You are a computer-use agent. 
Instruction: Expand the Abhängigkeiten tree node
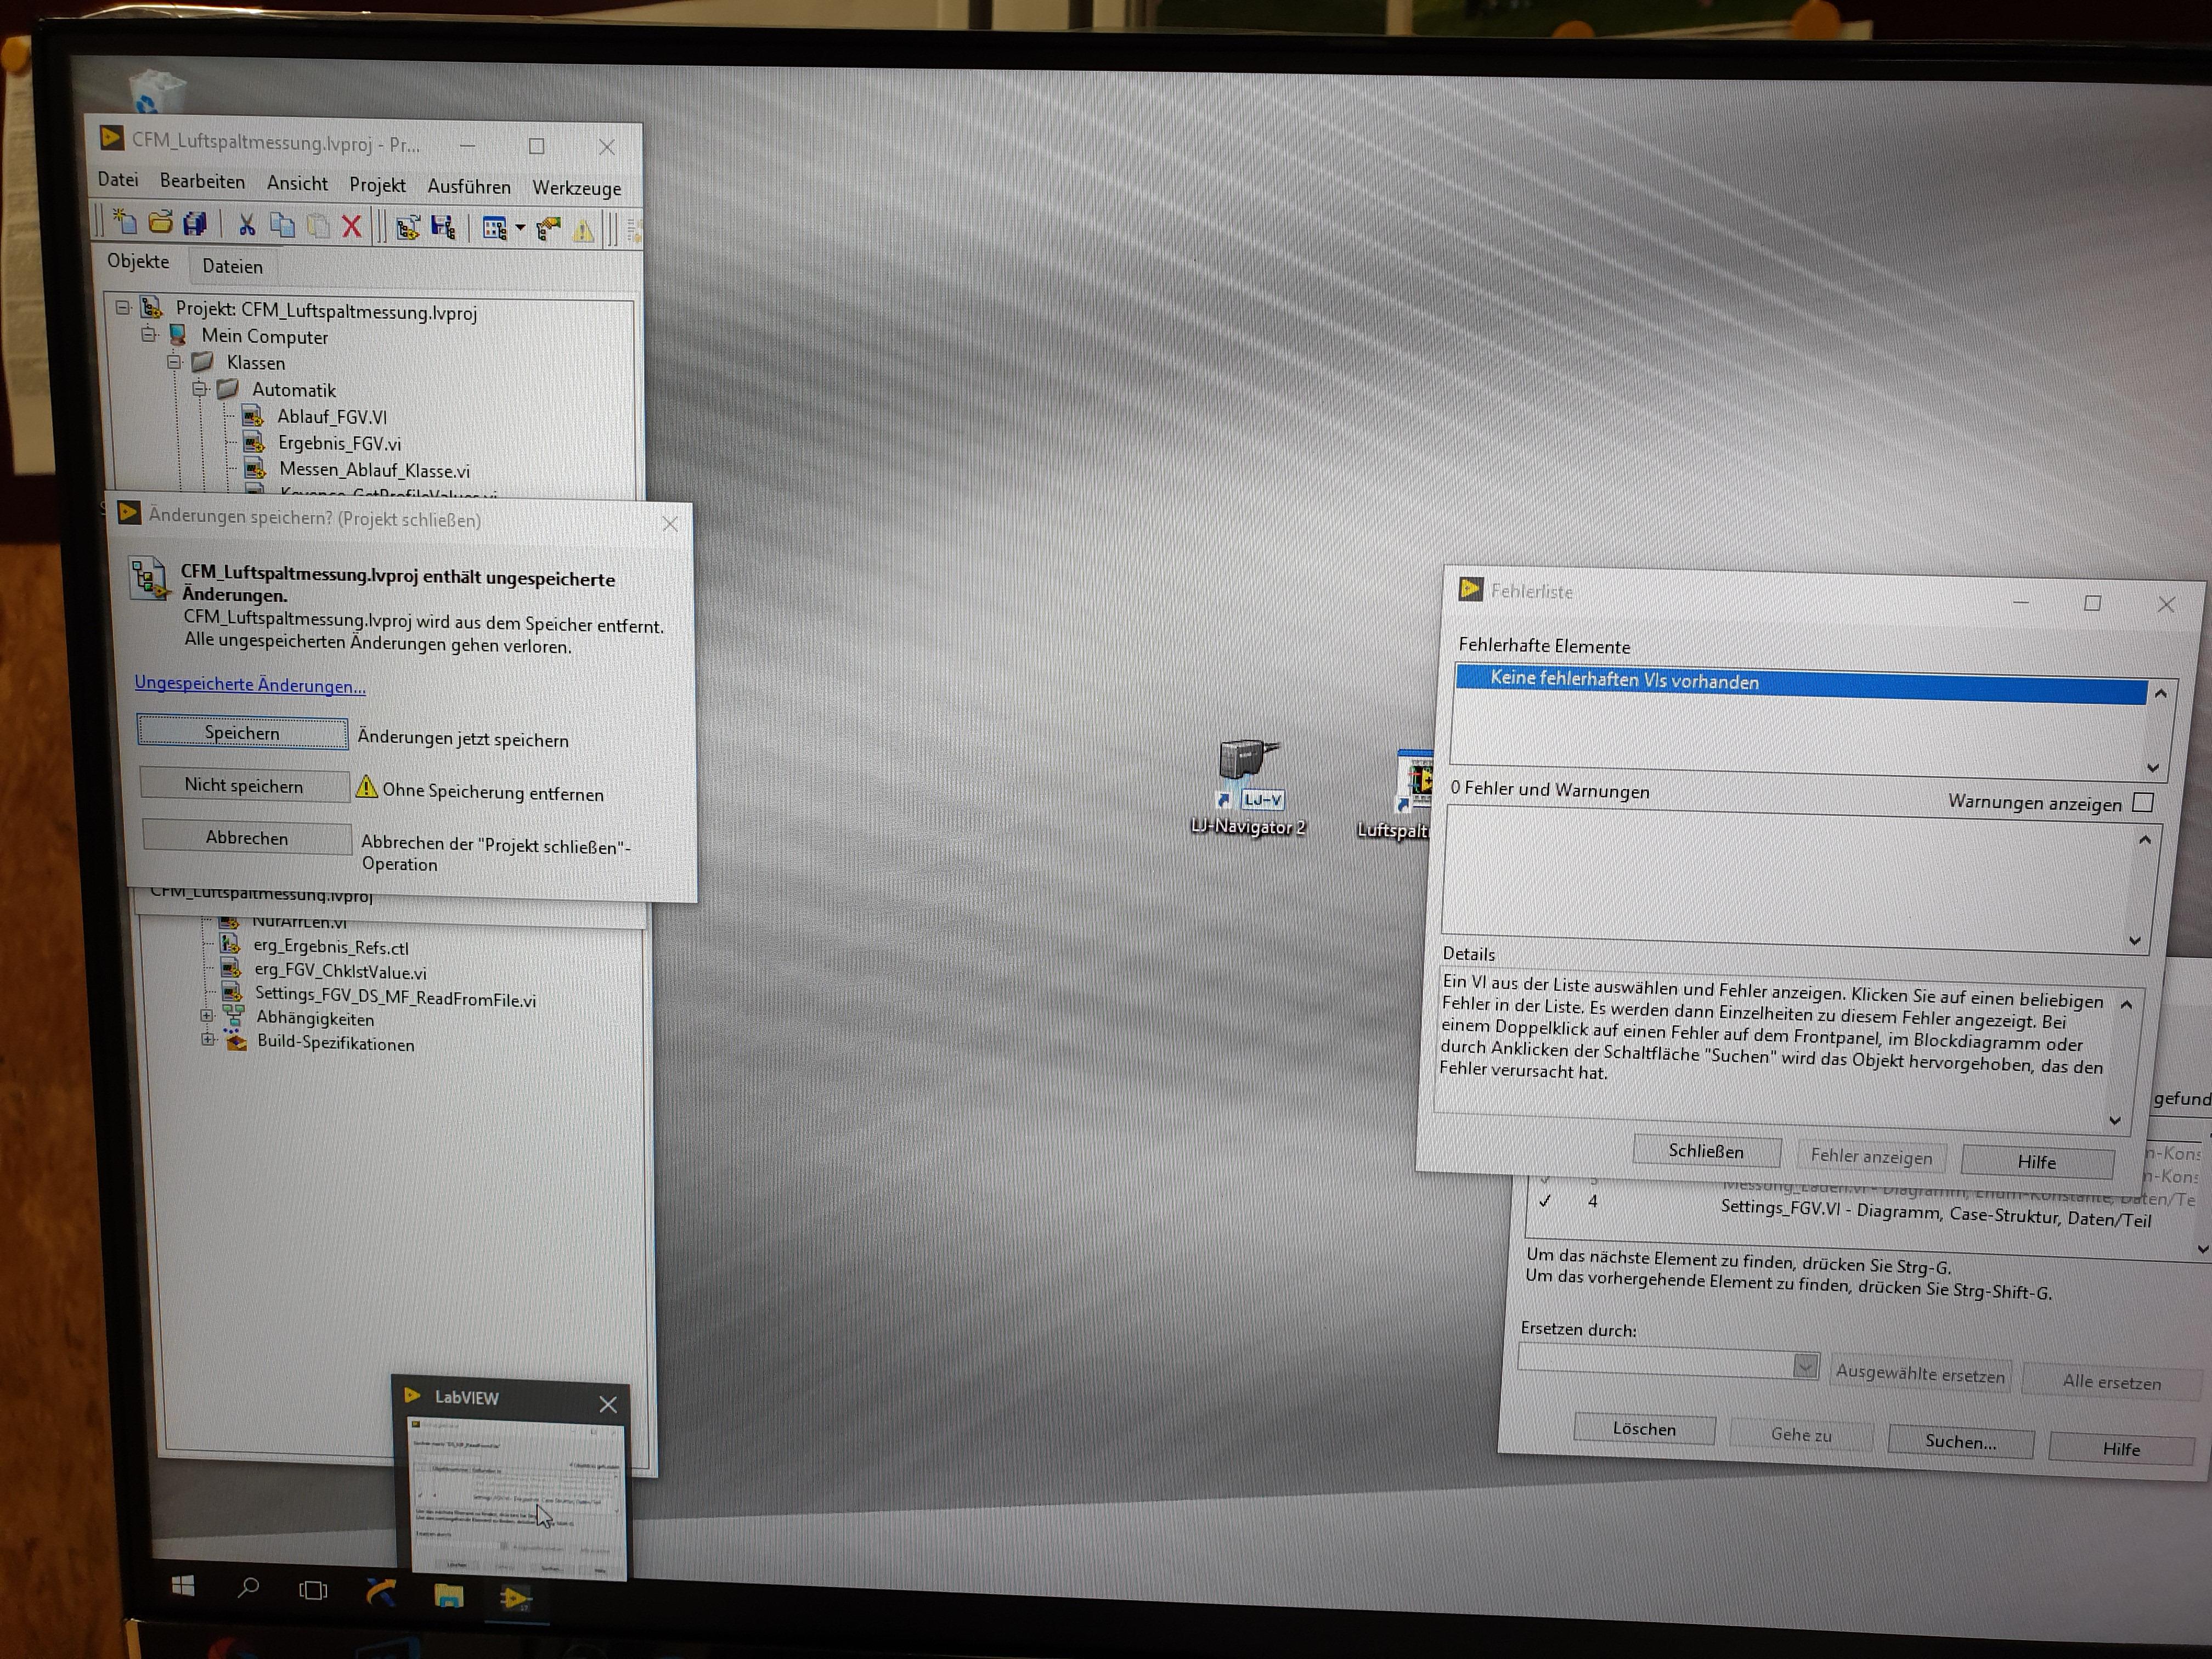207,1016
